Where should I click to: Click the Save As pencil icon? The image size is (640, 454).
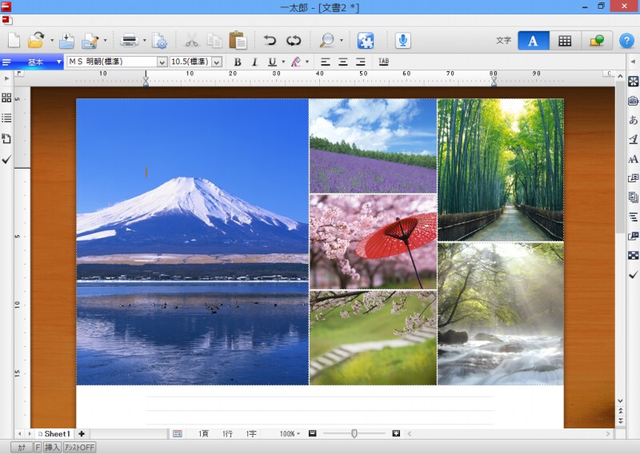90,41
